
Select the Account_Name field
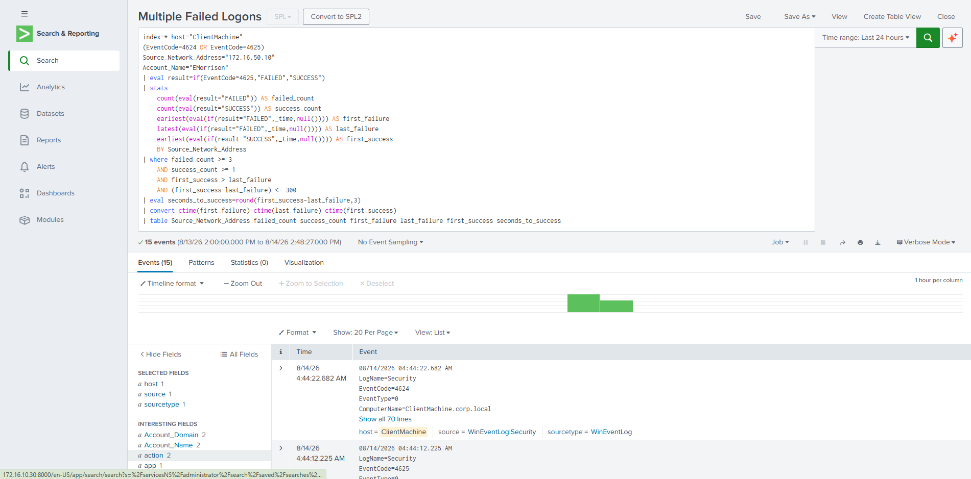(169, 445)
